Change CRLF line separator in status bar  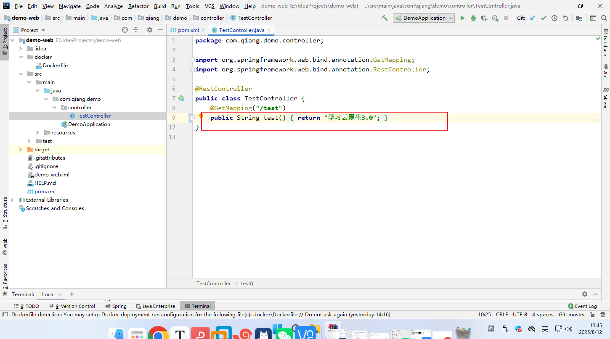pos(502,315)
